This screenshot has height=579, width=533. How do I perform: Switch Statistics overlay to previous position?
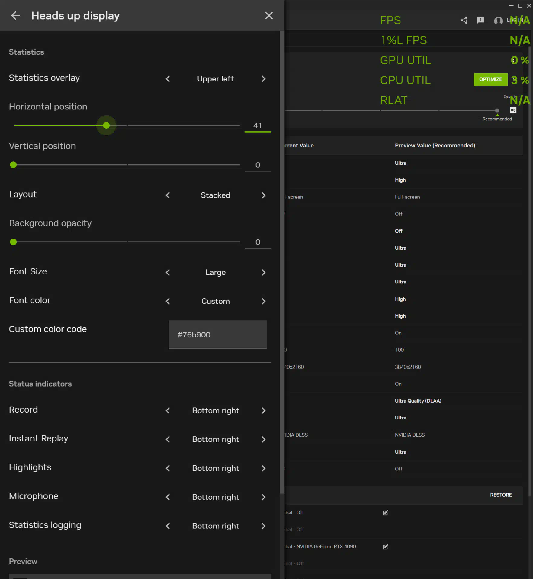pos(168,79)
